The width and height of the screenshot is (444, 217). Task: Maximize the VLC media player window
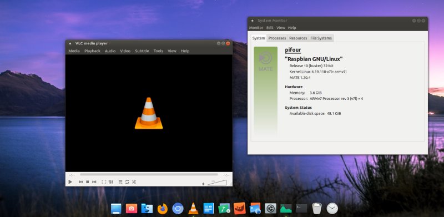pyautogui.click(x=223, y=43)
